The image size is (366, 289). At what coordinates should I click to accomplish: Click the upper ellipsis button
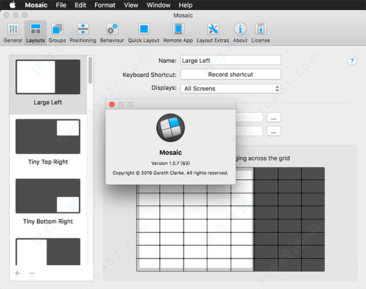point(273,117)
